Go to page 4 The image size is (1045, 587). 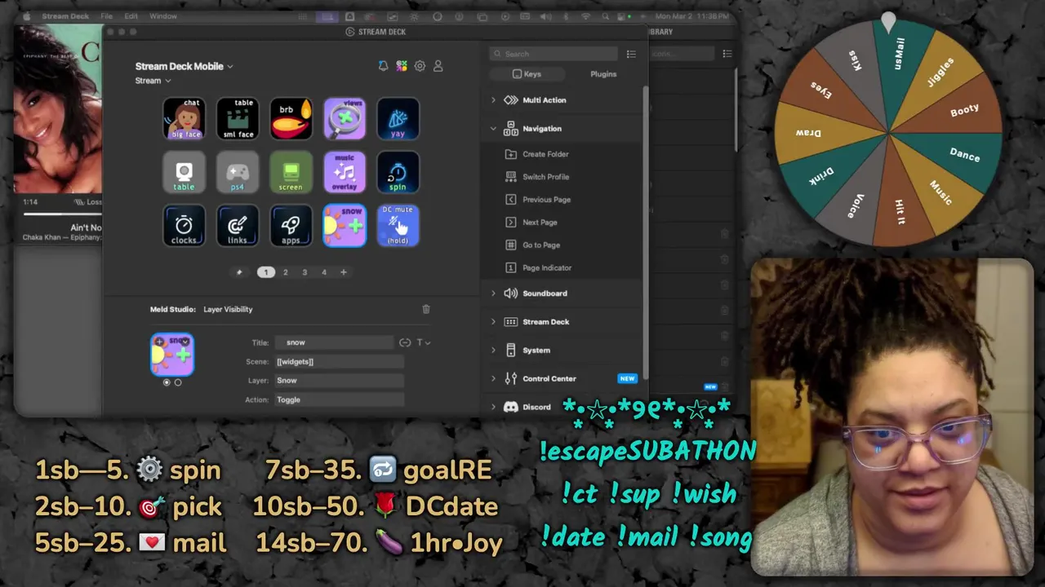coord(324,272)
